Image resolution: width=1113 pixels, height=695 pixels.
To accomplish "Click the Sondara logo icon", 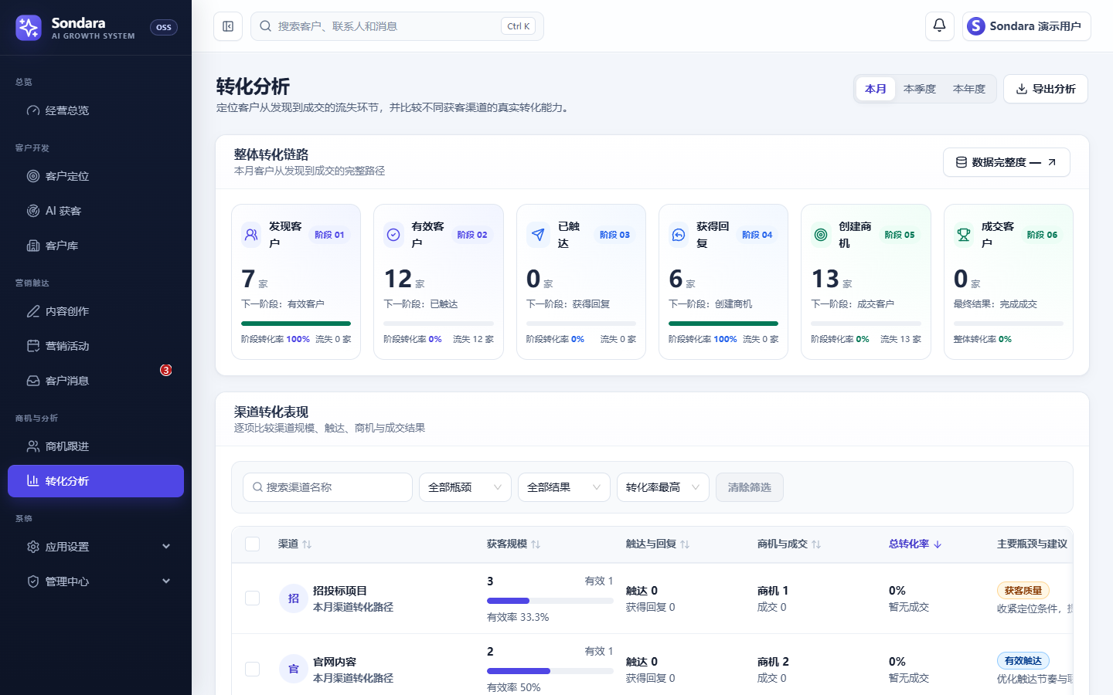I will coord(29,28).
